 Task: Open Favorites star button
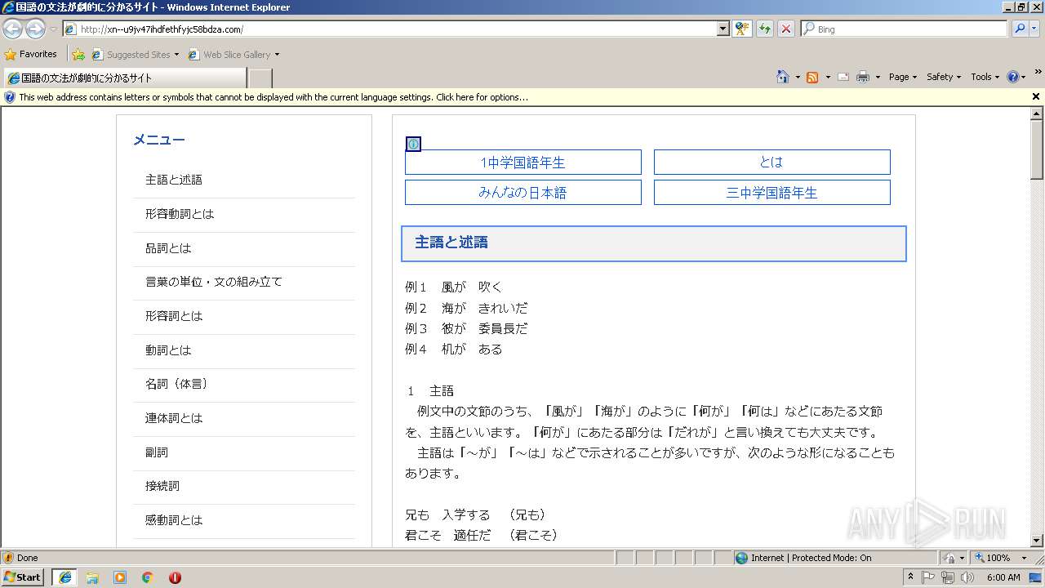pos(31,54)
